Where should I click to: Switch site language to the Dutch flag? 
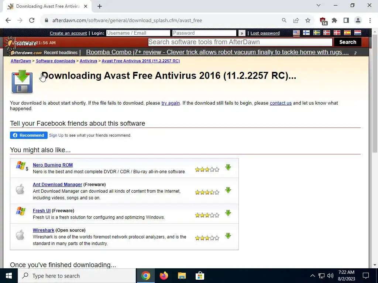click(x=357, y=33)
